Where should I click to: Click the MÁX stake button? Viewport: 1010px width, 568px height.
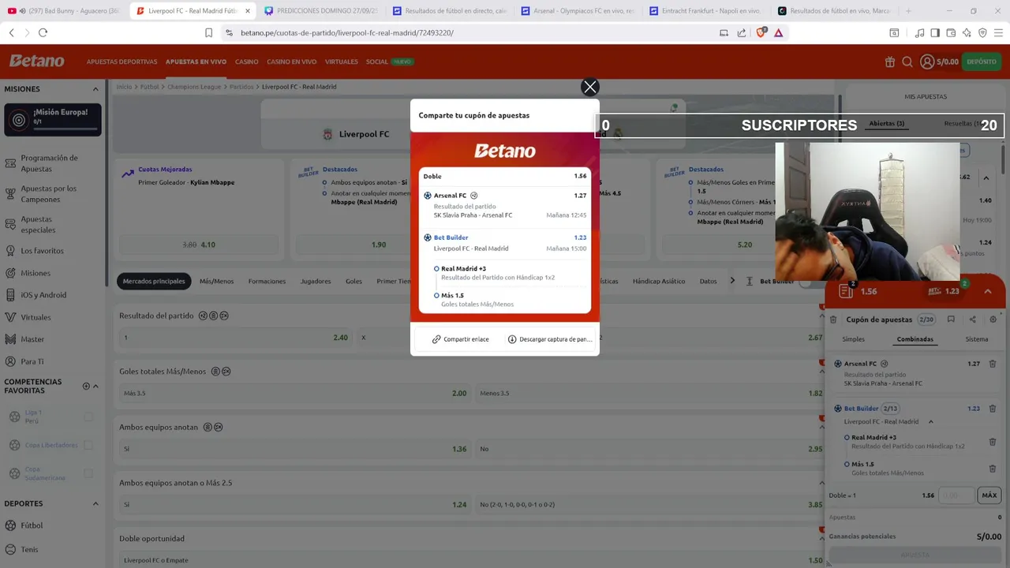pyautogui.click(x=989, y=495)
